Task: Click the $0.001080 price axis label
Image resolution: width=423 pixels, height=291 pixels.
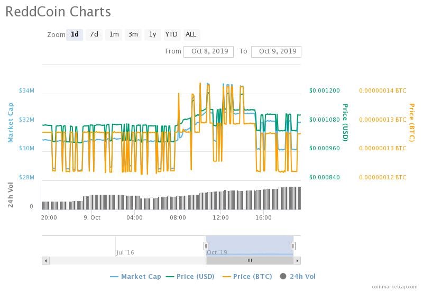Action: (325, 120)
